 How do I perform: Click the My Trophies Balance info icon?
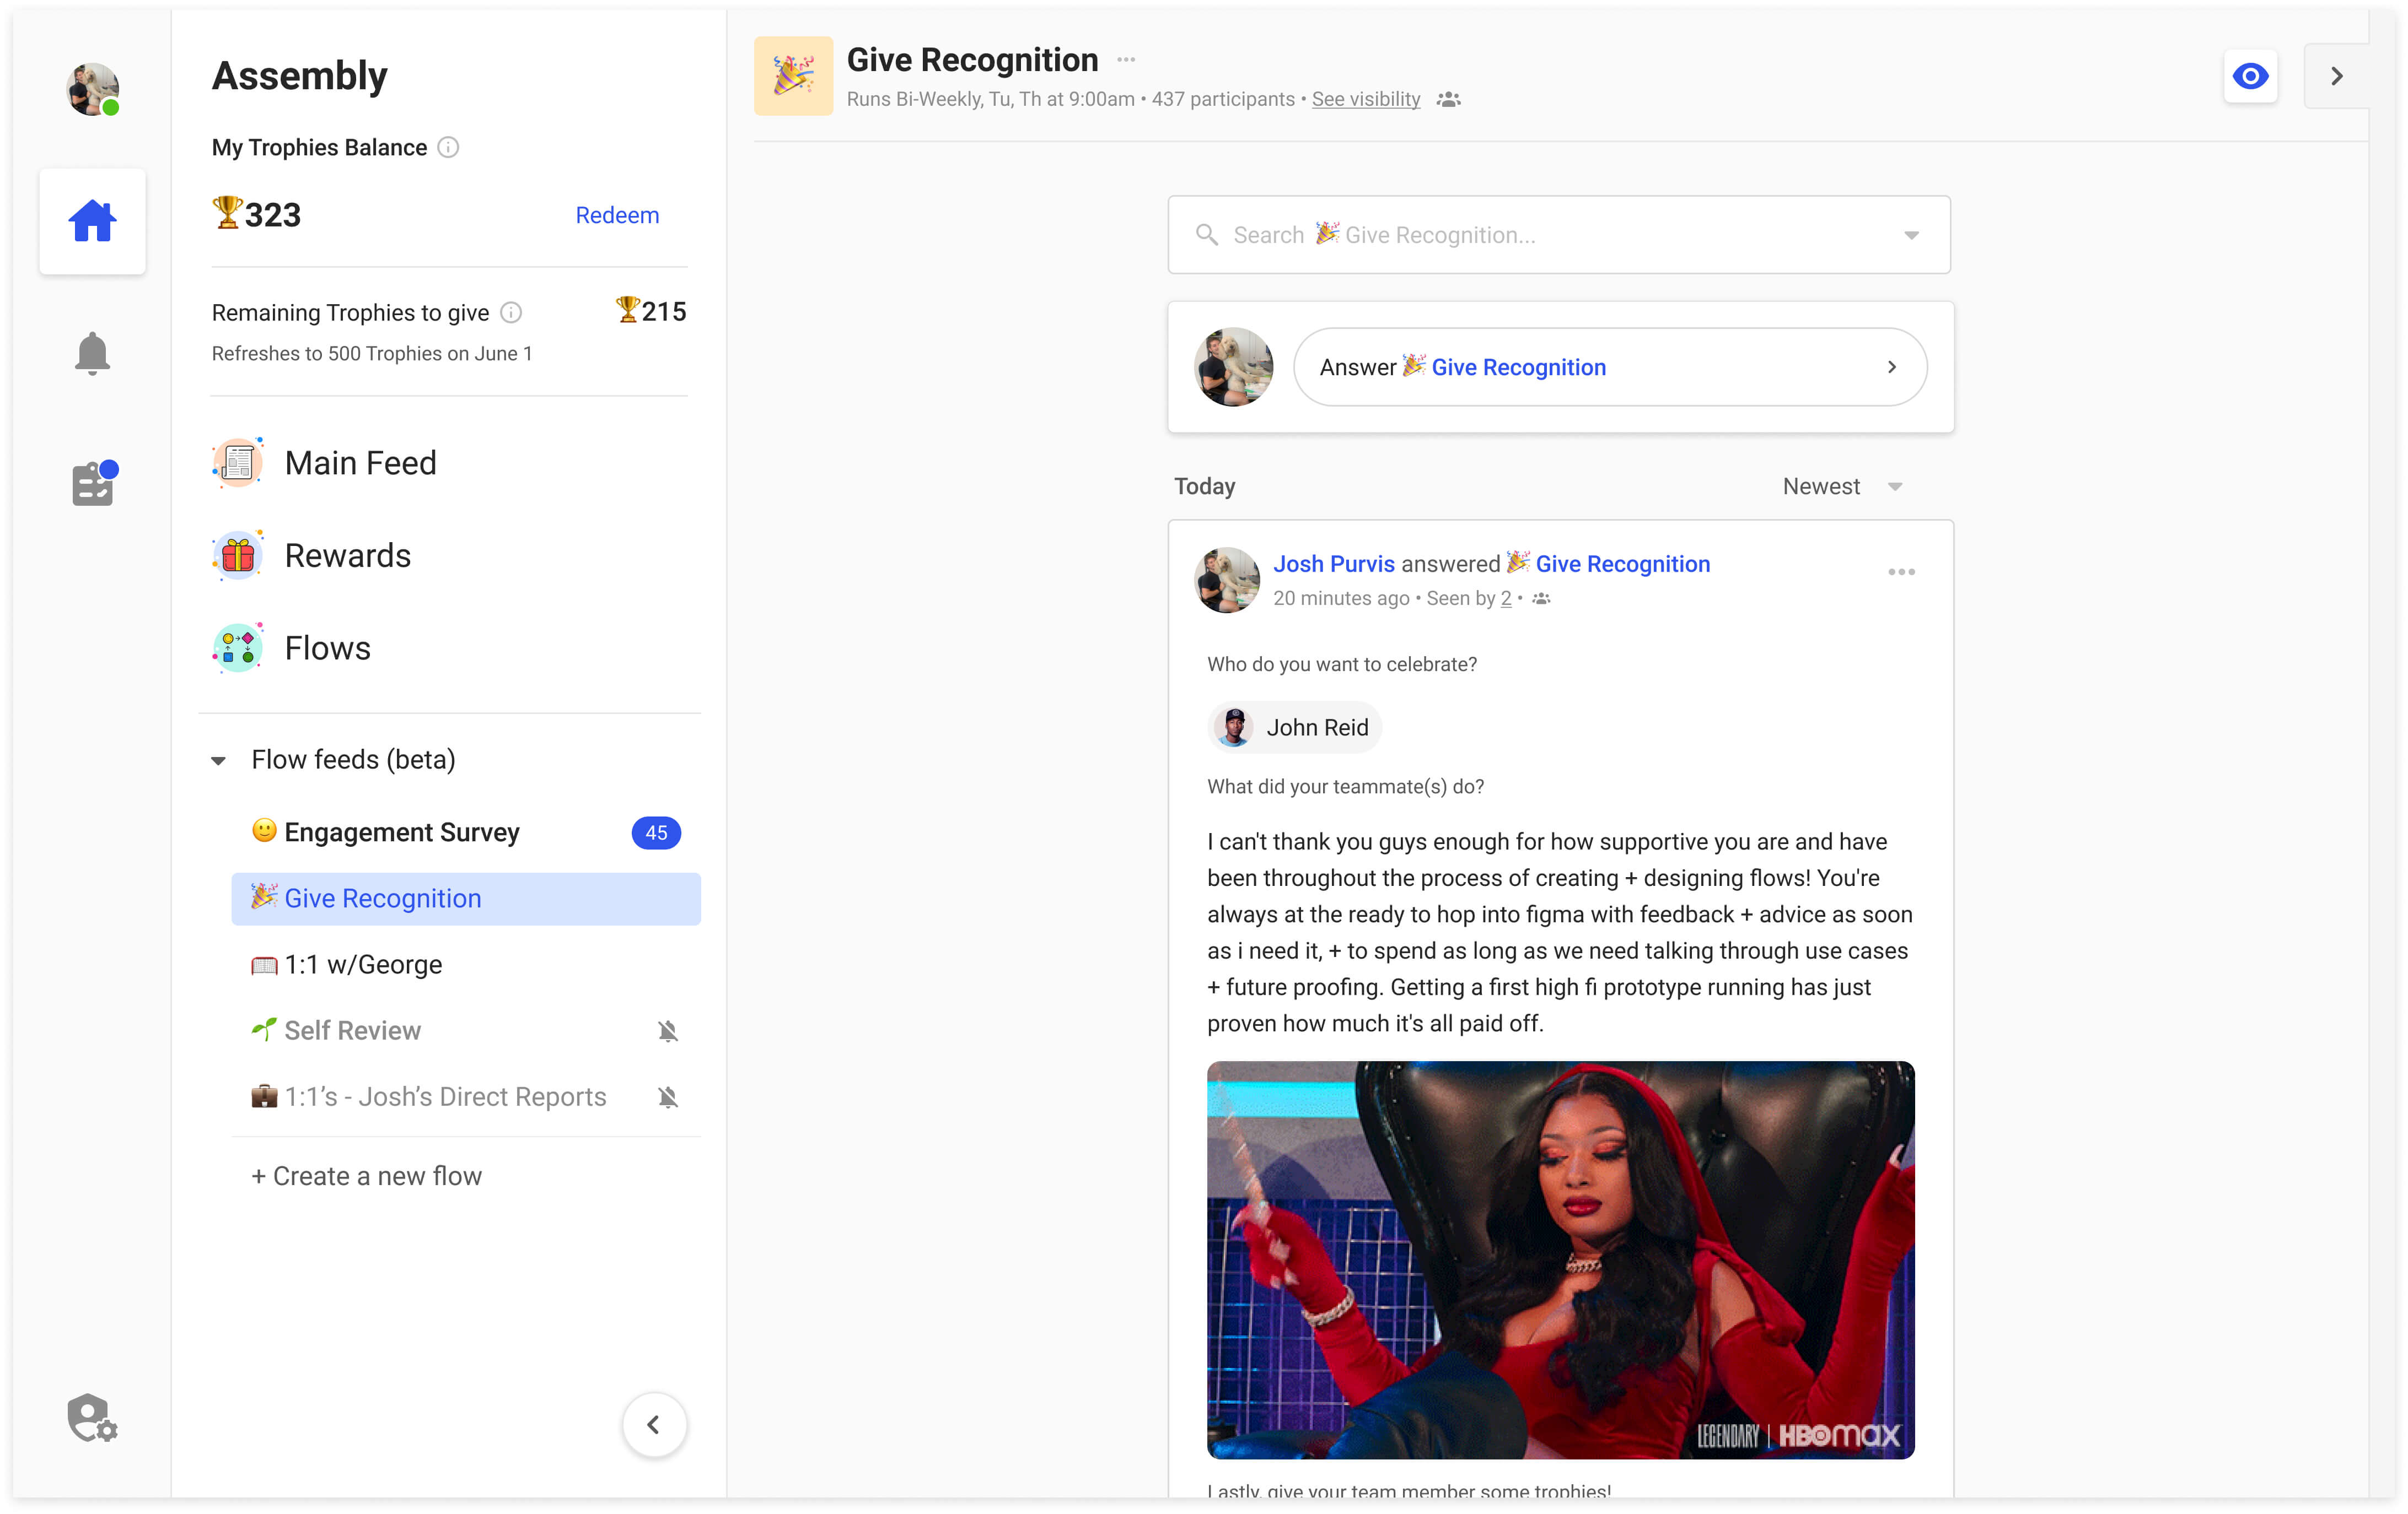448,148
